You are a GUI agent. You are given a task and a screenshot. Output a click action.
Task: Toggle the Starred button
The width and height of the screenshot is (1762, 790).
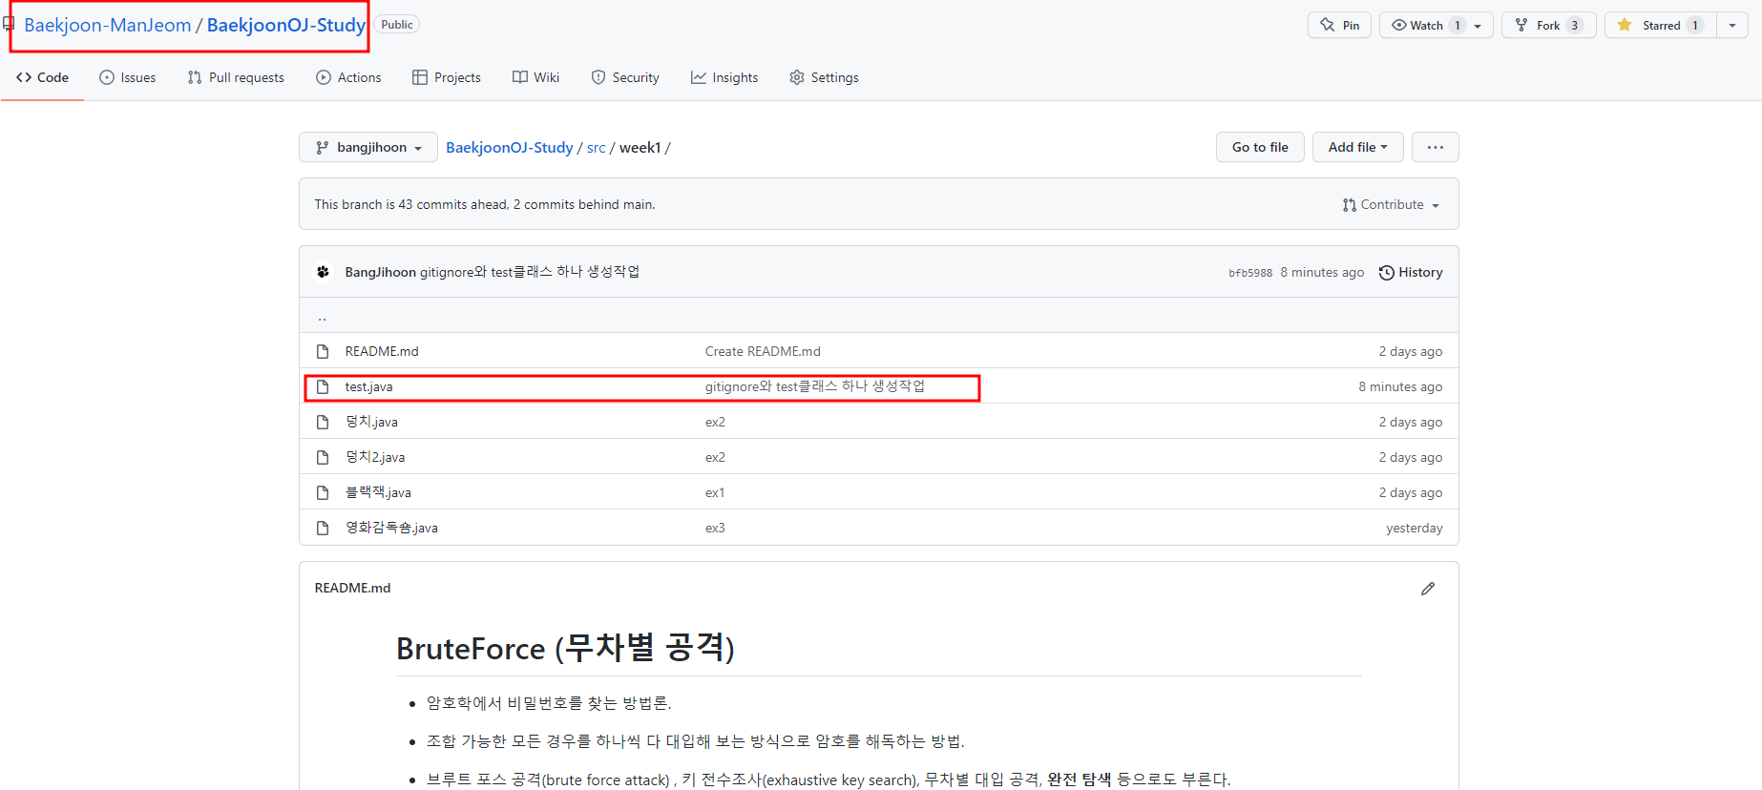(1660, 25)
